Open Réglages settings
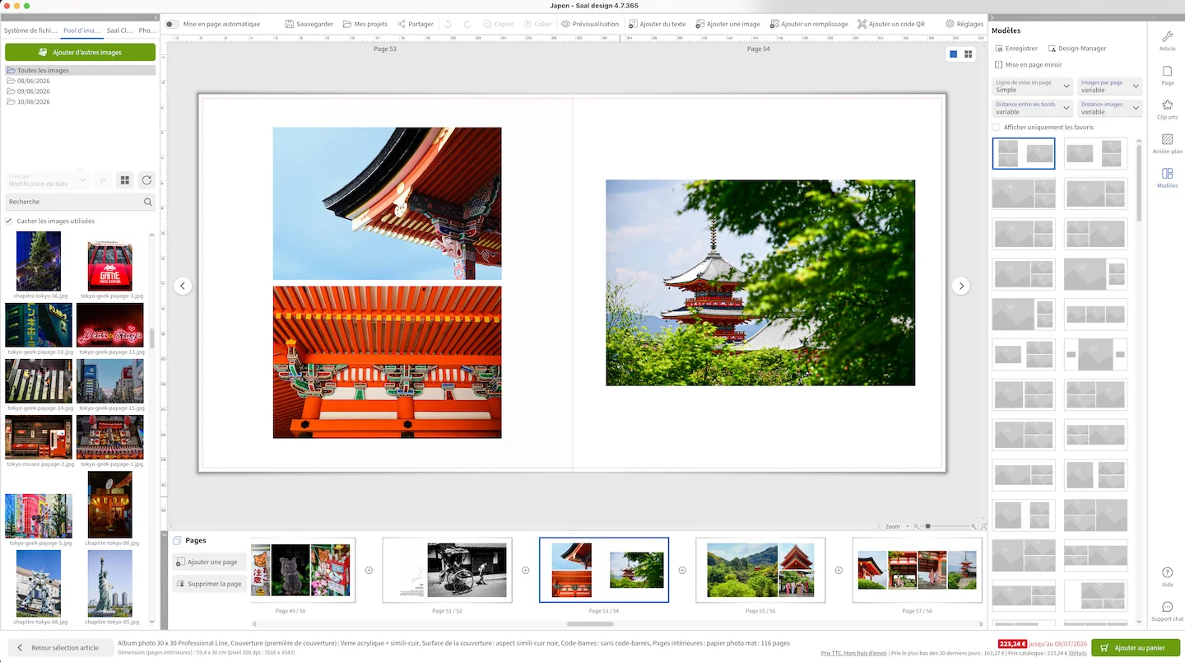 964,24
